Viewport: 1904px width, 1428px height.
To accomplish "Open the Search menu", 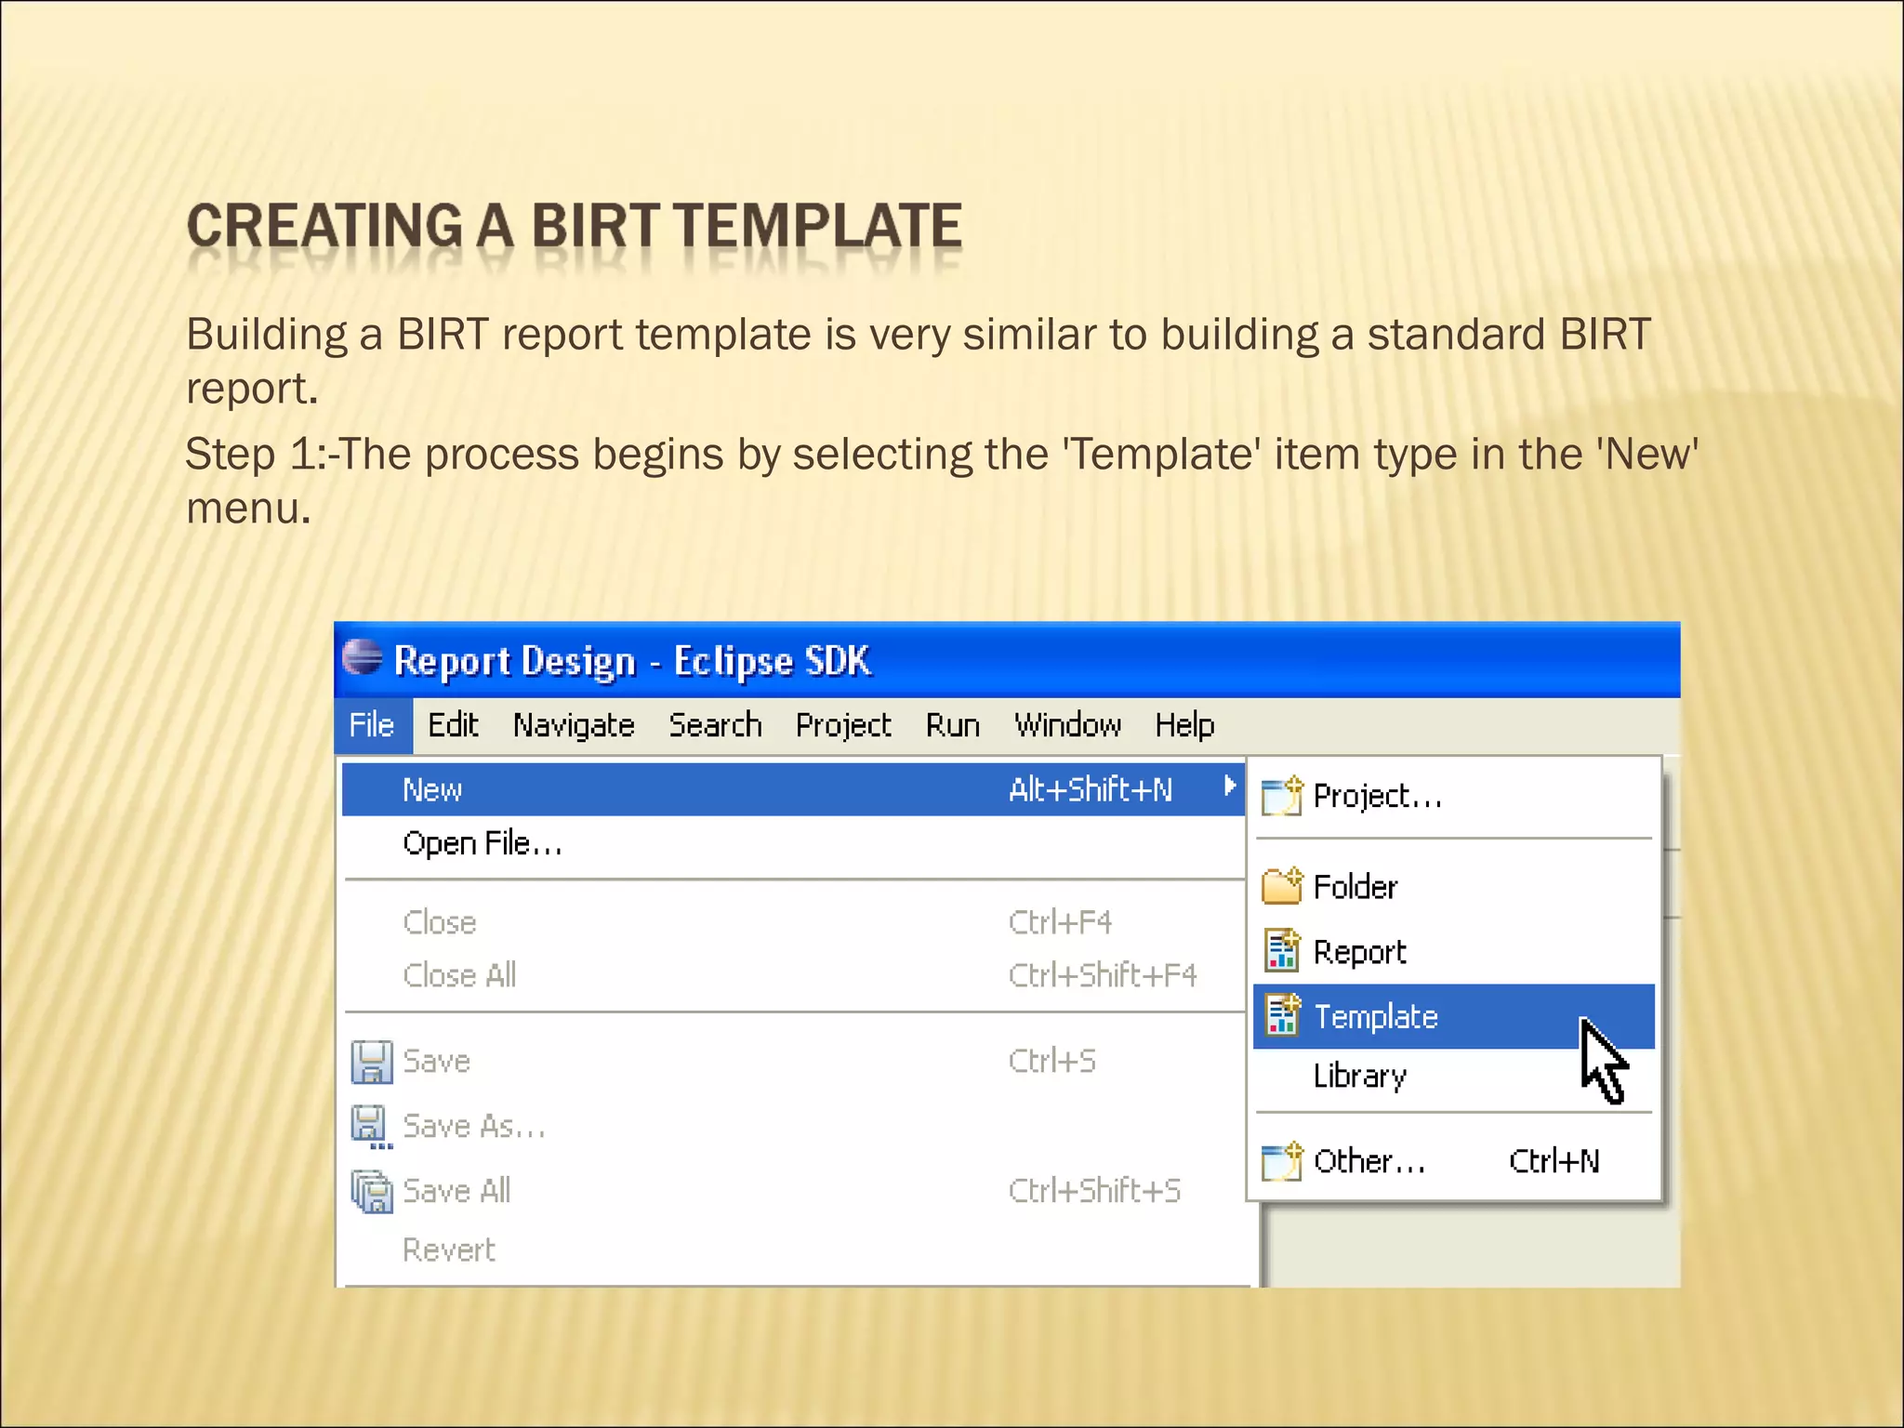I will pos(715,725).
